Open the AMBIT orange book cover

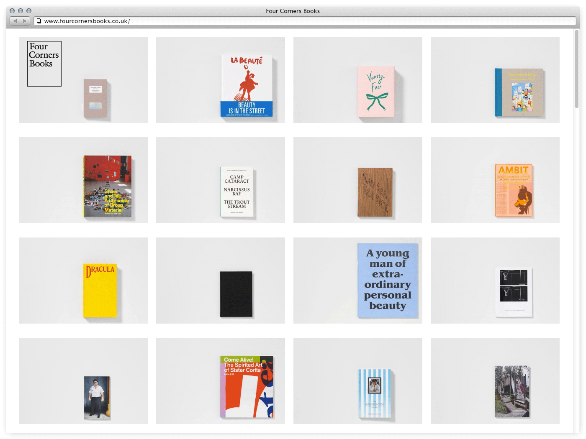pos(514,190)
